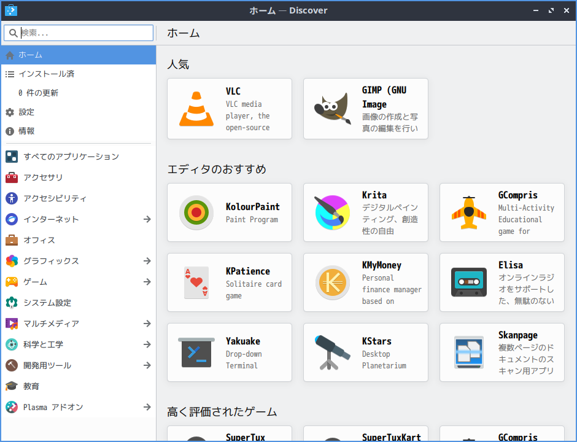The image size is (577, 442).
Task: Click the Skanpage app title
Action: point(517,335)
